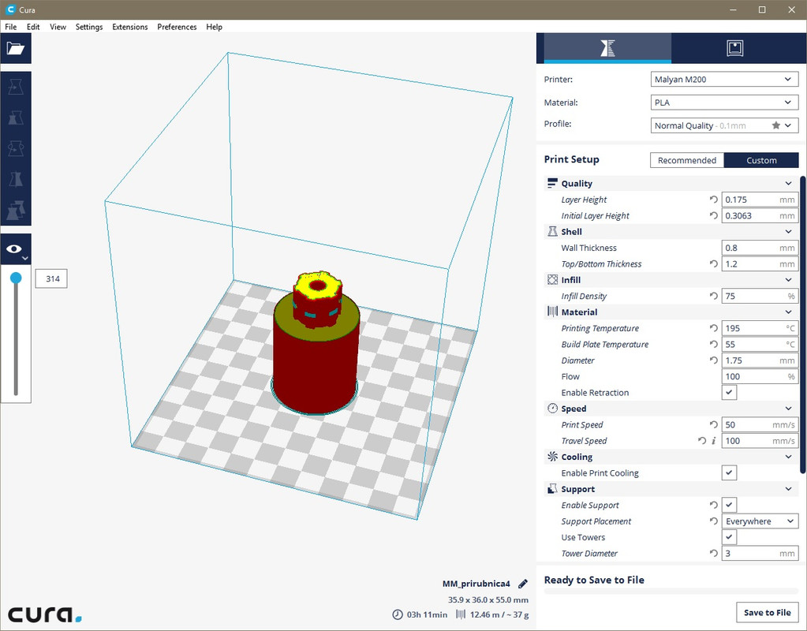The image size is (807, 631).
Task: Select the Move tool in left toolbar
Action: 16,87
